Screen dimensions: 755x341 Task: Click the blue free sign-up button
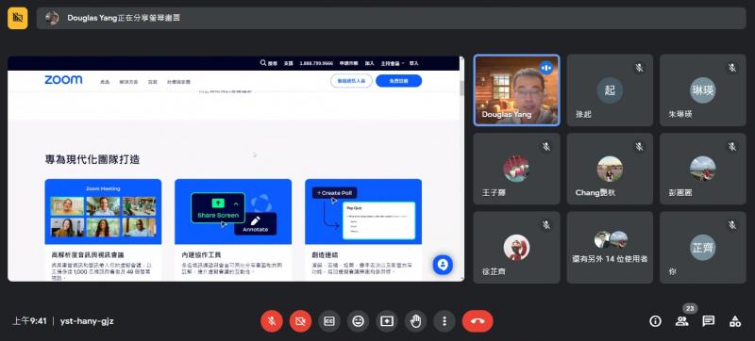[398, 81]
